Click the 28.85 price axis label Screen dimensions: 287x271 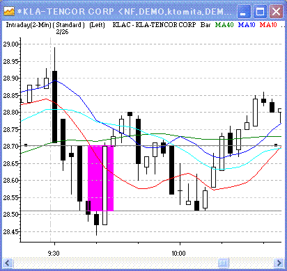11,95
